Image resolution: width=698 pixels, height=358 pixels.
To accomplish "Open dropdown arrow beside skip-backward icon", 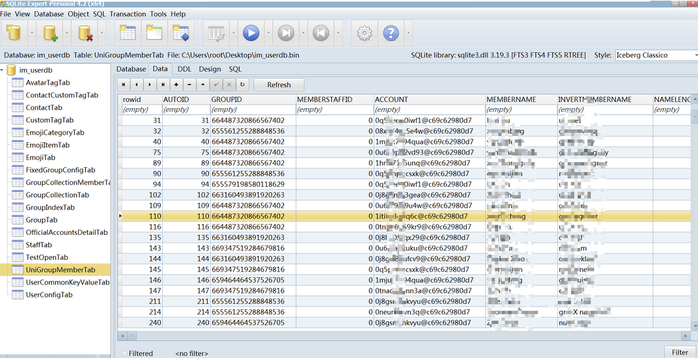I will pos(339,33).
